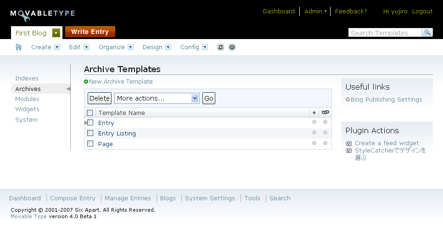Image resolution: width=443 pixels, height=237 pixels.
Task: Click the Feedback? link
Action: click(x=351, y=11)
